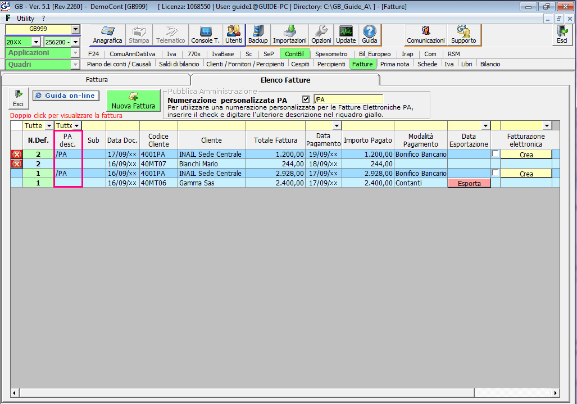Go to the Bil_Europeo tab

375,54
